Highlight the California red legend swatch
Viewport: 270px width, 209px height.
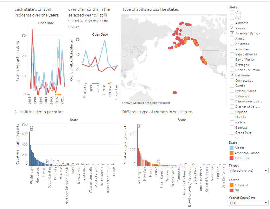[x=232, y=158]
